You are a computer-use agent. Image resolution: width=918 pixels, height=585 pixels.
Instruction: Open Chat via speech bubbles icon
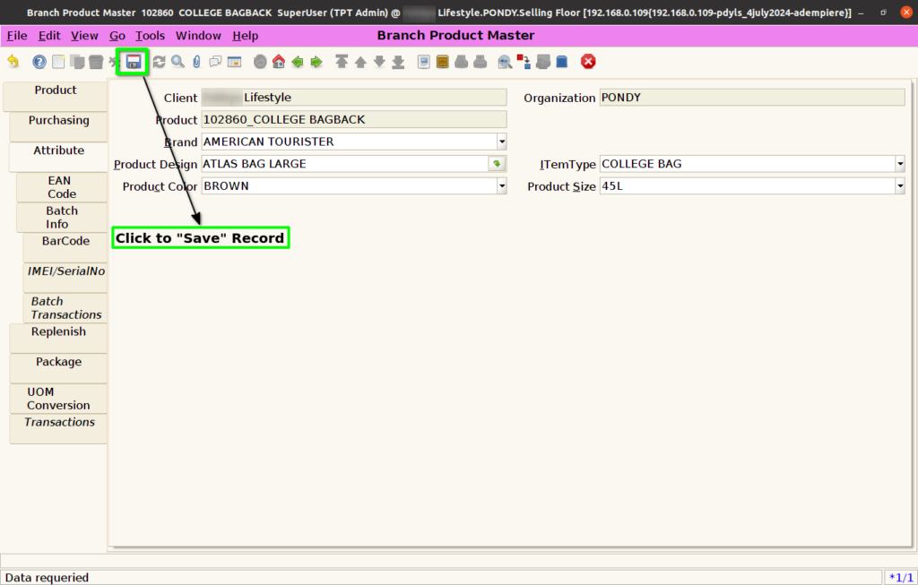tap(215, 62)
